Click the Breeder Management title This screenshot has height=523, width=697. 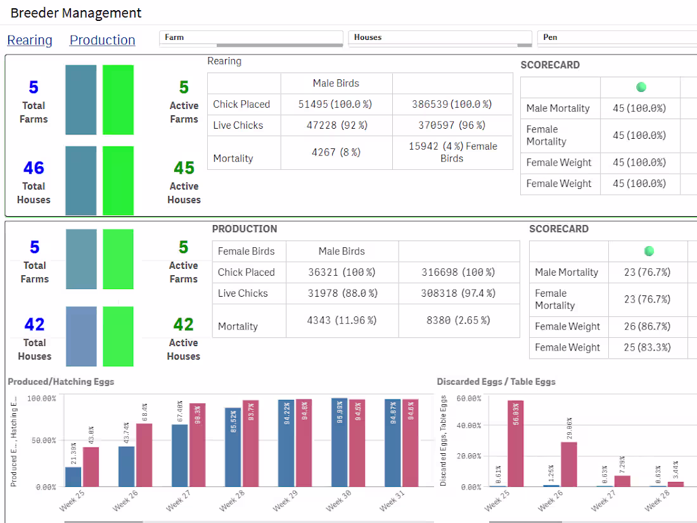tap(75, 13)
